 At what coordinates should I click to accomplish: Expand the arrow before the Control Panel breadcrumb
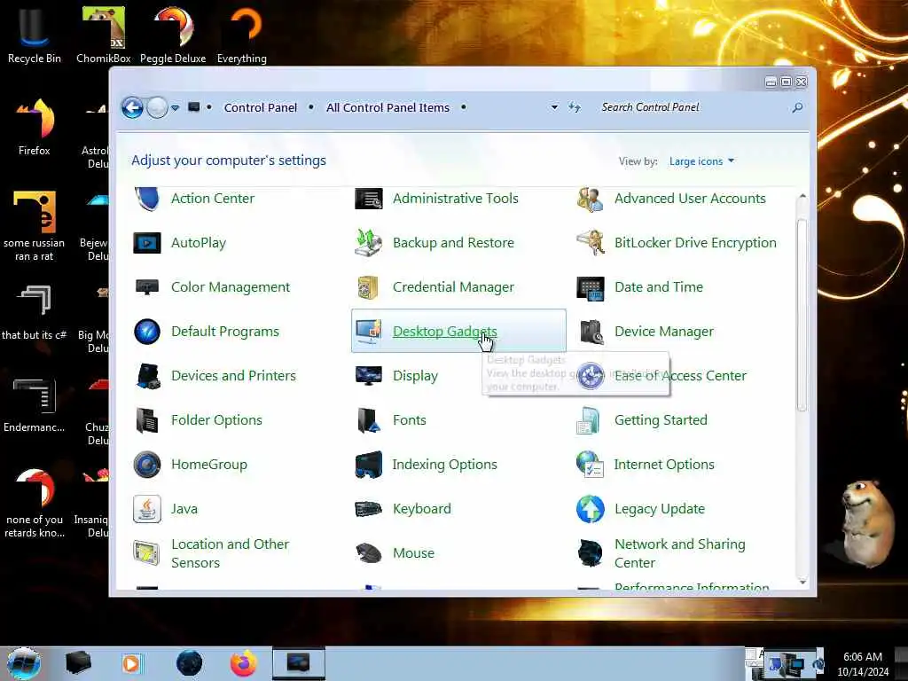209,107
